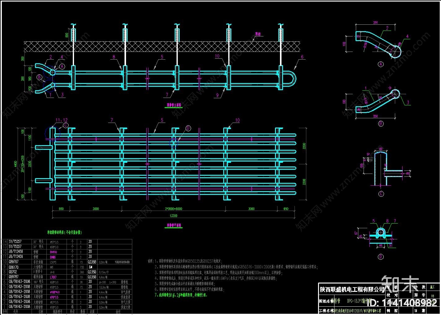Select callout number 6 at the U-bend

click(x=302, y=57)
